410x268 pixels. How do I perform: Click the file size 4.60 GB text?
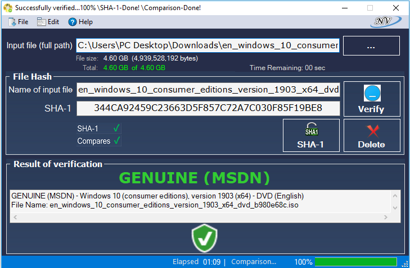click(x=150, y=58)
